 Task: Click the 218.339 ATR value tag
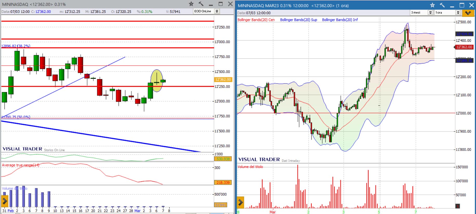point(223,183)
